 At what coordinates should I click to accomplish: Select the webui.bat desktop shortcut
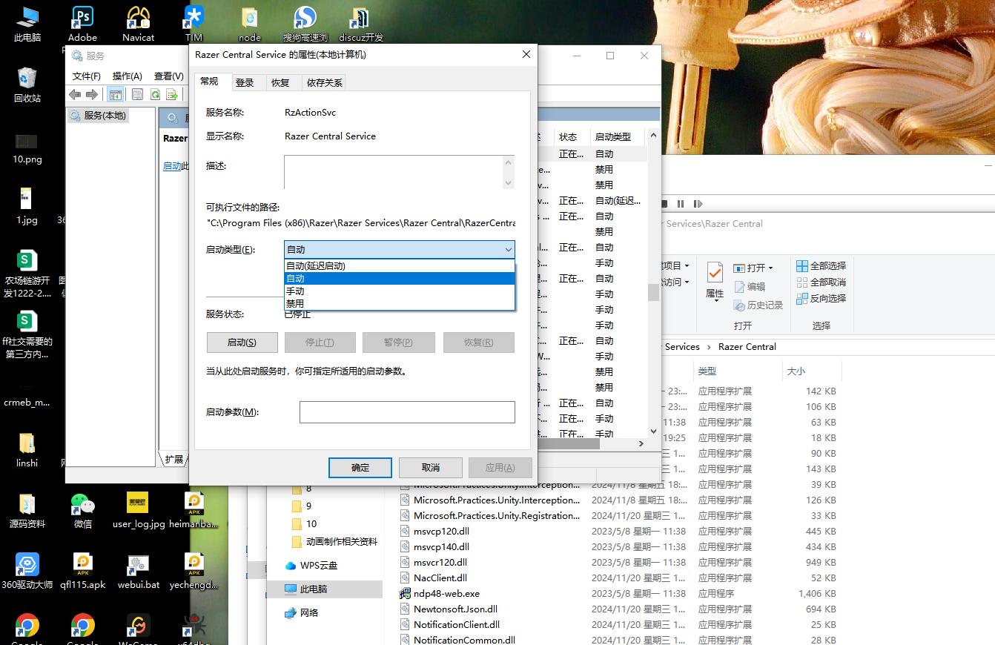(139, 572)
